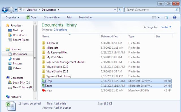Open the Arrange by Folder dropdown
The image size is (181, 112).
point(166,27)
